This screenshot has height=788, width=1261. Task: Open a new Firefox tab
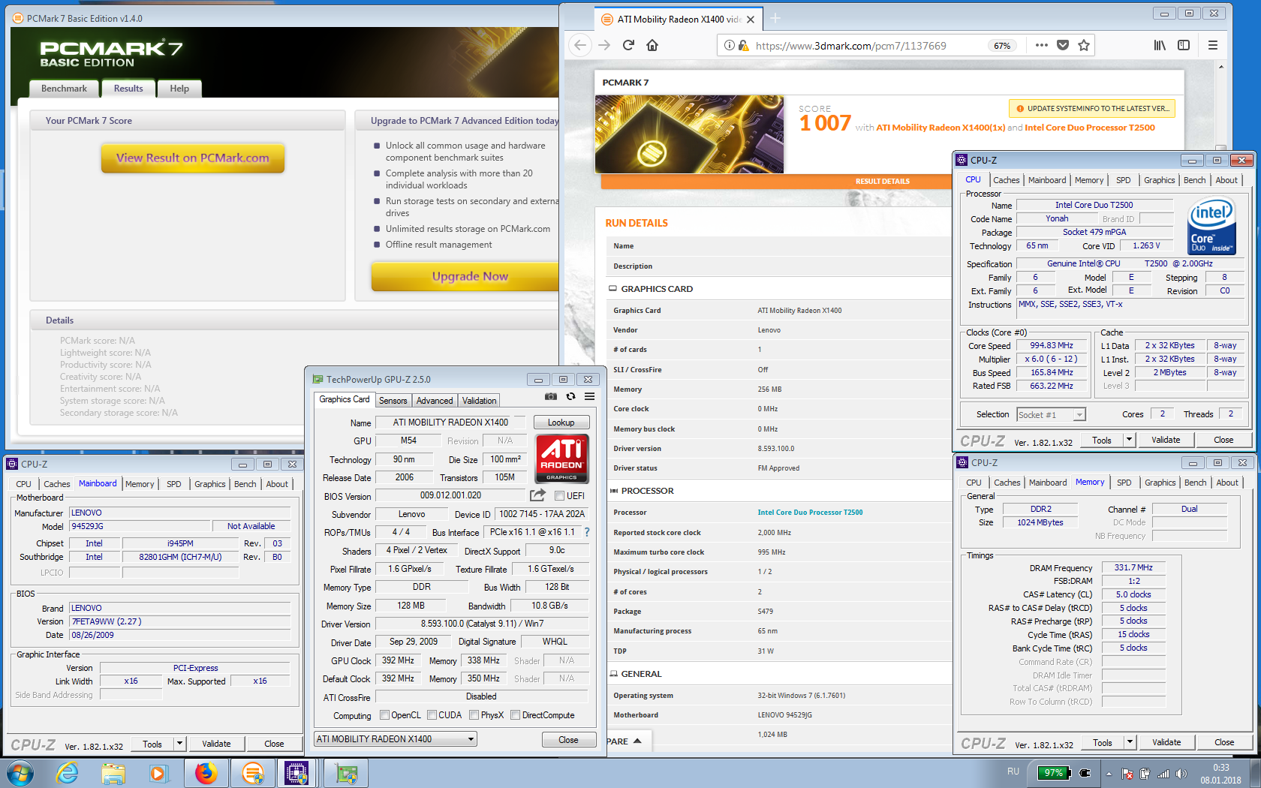point(776,19)
